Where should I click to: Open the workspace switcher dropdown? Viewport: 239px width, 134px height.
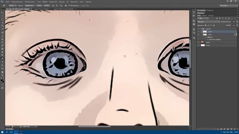pyautogui.click(x=229, y=6)
